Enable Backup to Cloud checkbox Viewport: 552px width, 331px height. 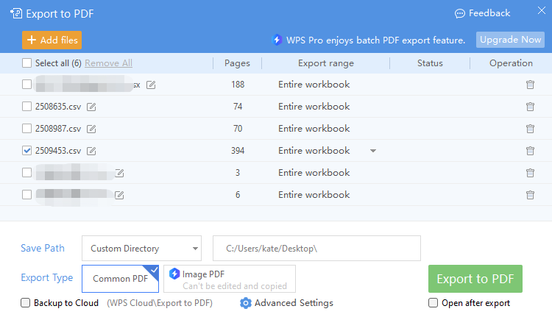click(x=25, y=303)
